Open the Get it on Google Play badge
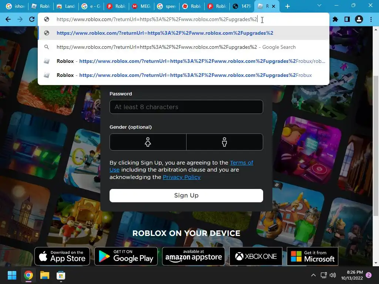The width and height of the screenshot is (379, 284). tap(126, 256)
